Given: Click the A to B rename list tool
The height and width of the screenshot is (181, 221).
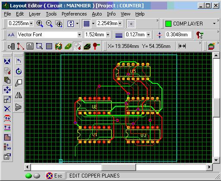Looking at the screenshot, I should pyautogui.click(x=7, y=147).
